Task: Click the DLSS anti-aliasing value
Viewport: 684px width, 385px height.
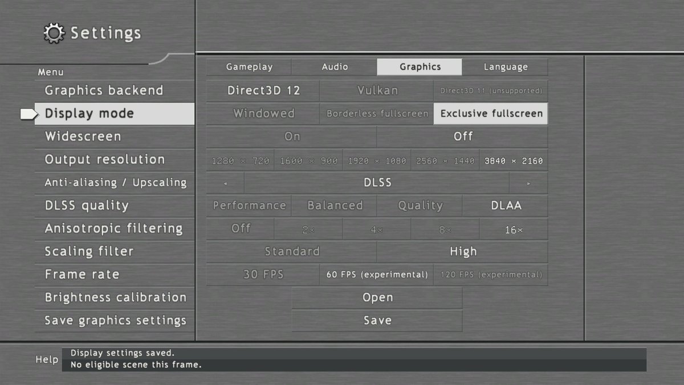Action: 377,183
